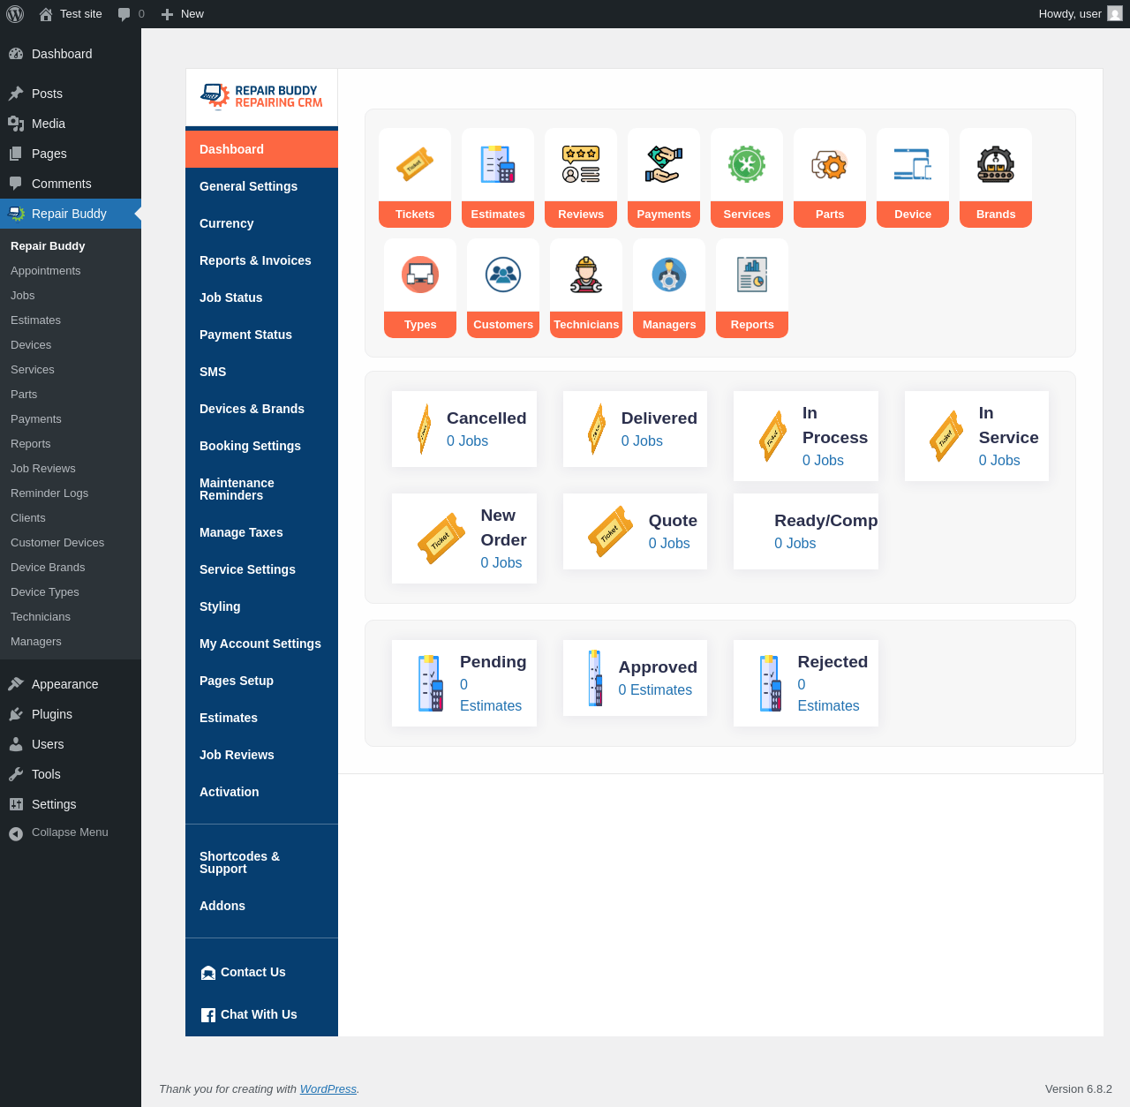The height and width of the screenshot is (1107, 1130).
Task: Open the Payments handshake icon tile
Action: click(664, 177)
